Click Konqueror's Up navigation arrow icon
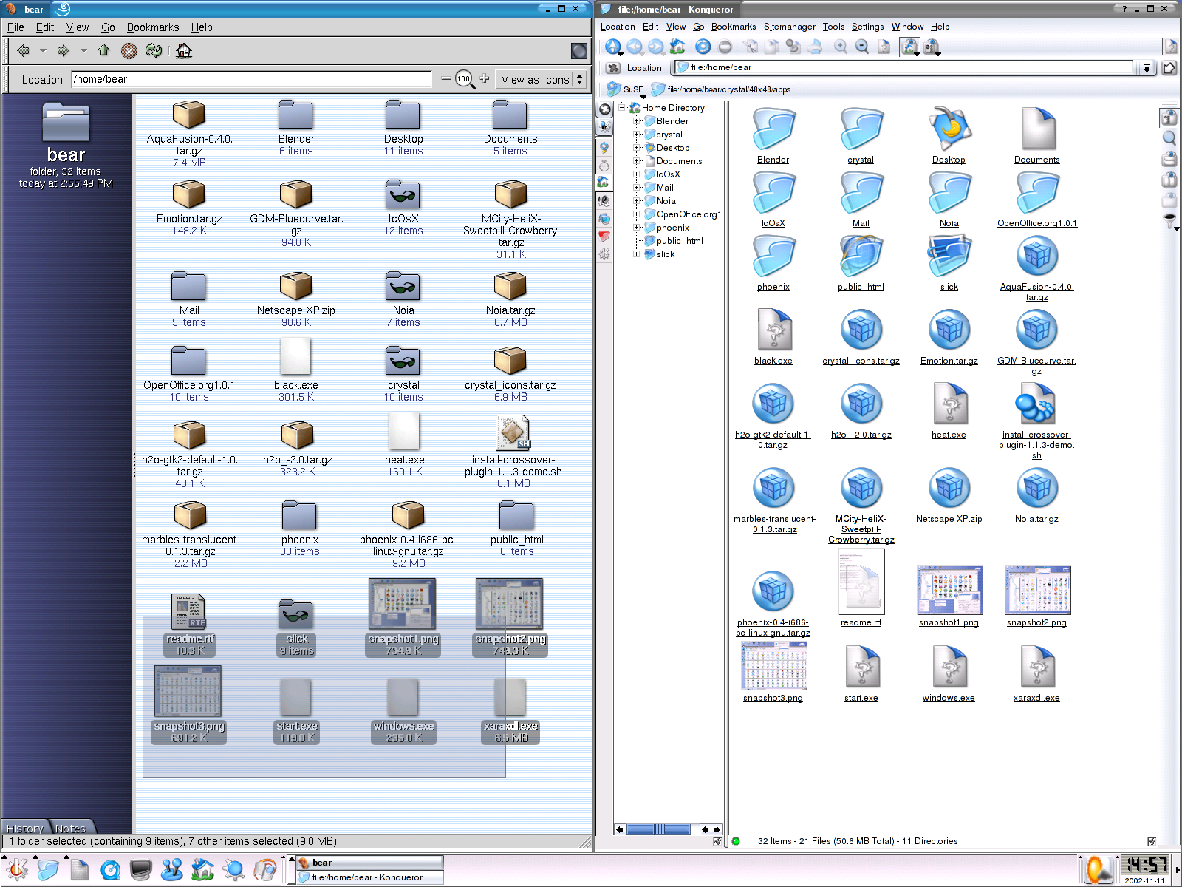Image resolution: width=1182 pixels, height=887 pixels. coord(612,47)
